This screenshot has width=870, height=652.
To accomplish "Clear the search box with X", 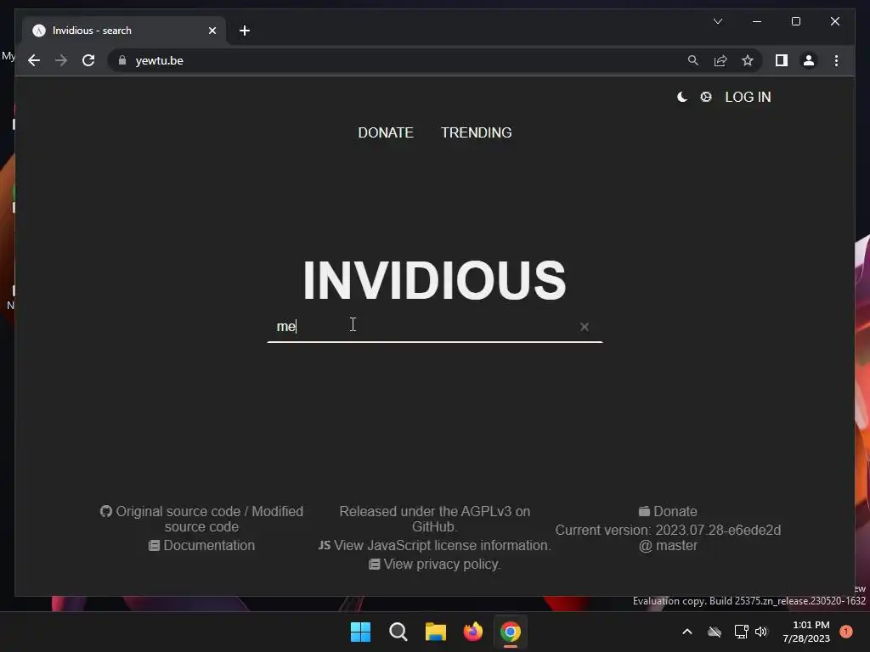I will (x=585, y=327).
